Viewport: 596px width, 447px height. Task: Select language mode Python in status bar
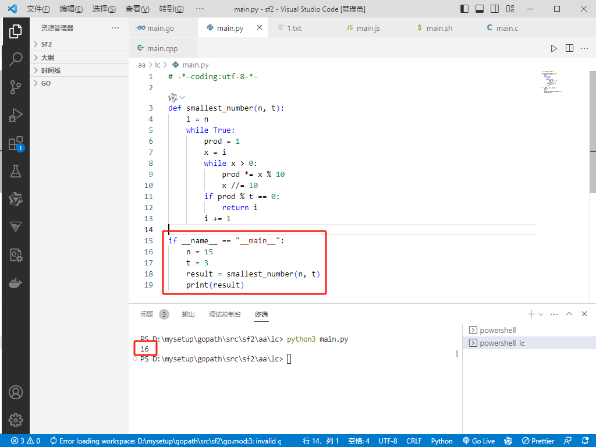442,441
